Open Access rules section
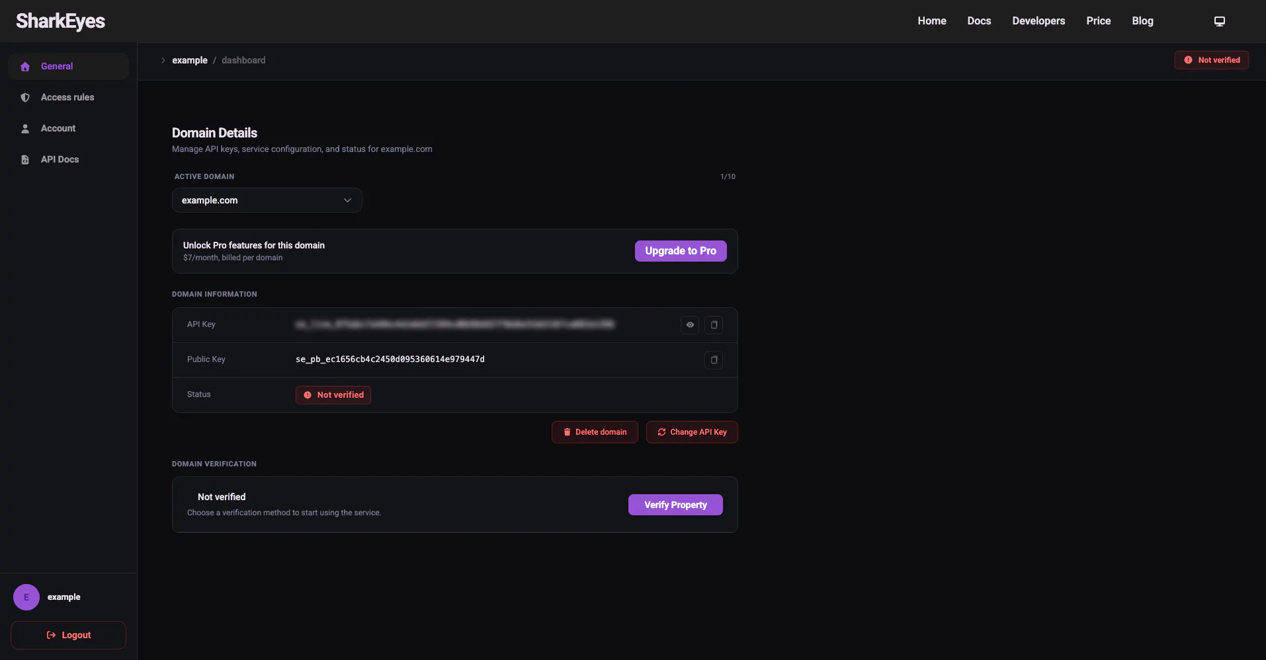This screenshot has width=1266, height=660. coord(68,97)
